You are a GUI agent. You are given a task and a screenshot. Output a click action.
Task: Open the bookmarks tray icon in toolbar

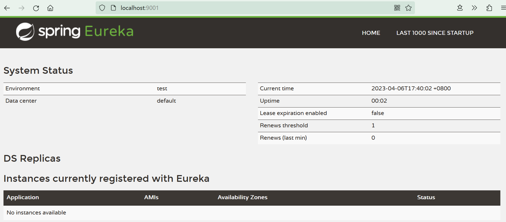[x=460, y=8]
